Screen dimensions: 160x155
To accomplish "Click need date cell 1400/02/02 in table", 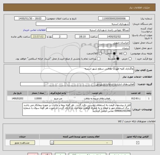I will point(17,99).
